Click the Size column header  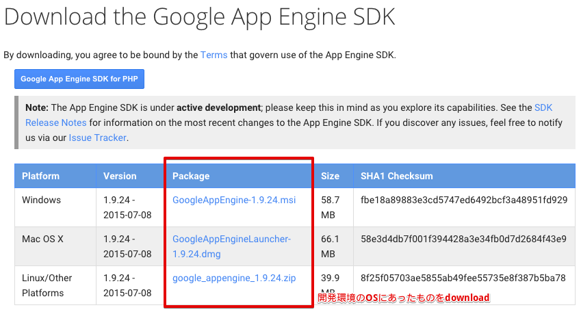coord(333,176)
